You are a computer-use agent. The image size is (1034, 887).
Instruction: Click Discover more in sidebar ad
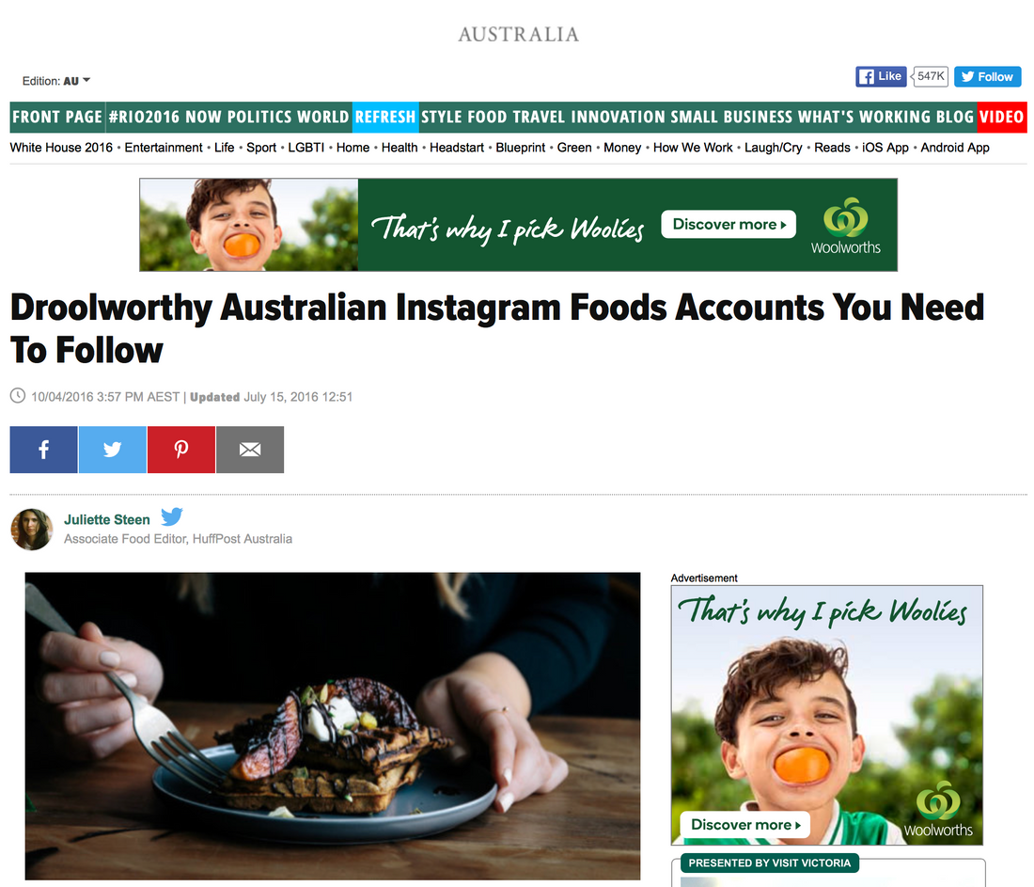point(745,825)
